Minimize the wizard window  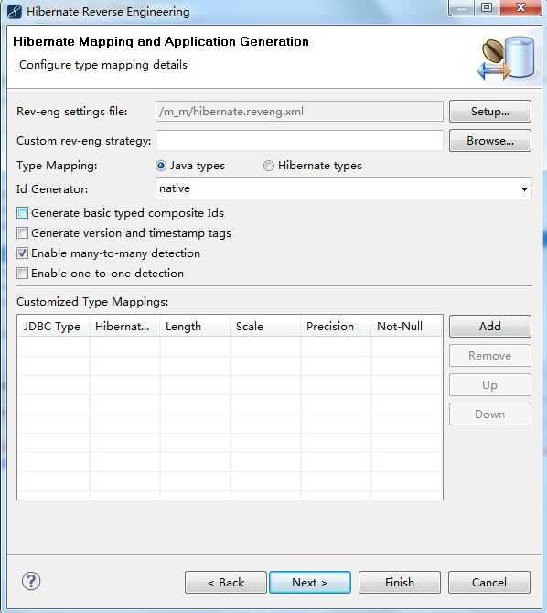click(461, 7)
